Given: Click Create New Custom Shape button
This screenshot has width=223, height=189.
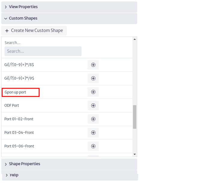Looking at the screenshot, I should [34, 31].
